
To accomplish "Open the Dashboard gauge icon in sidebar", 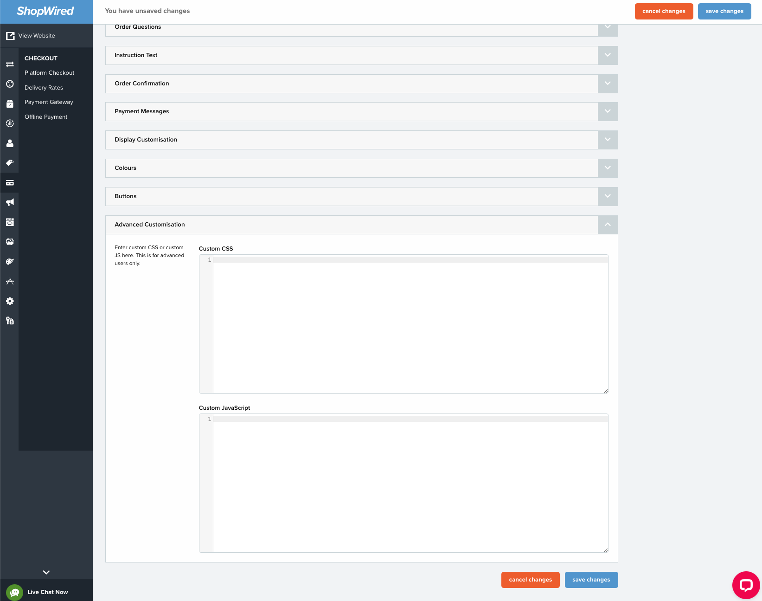I will tap(10, 84).
